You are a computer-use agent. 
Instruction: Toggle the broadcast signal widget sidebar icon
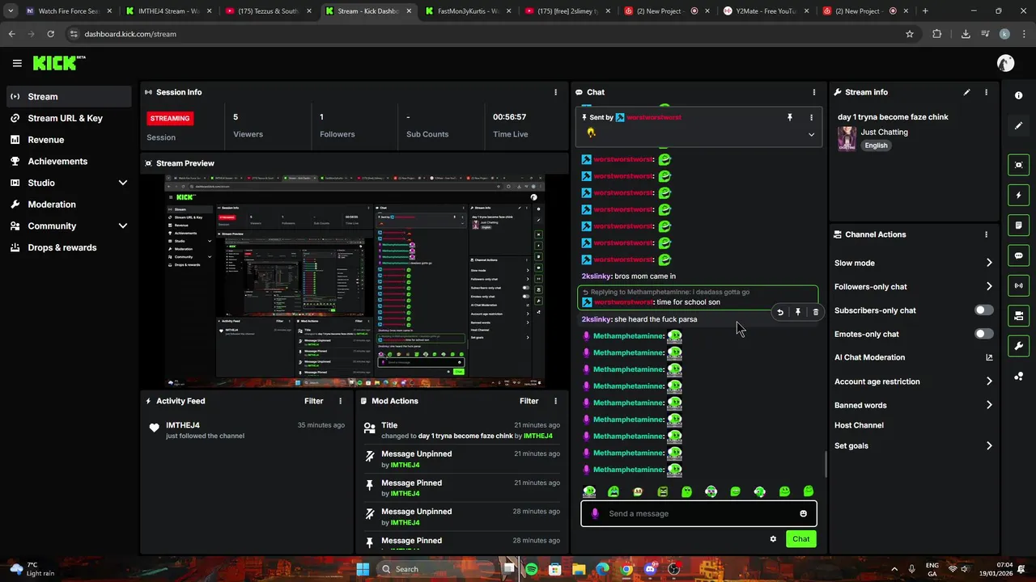(x=1018, y=285)
